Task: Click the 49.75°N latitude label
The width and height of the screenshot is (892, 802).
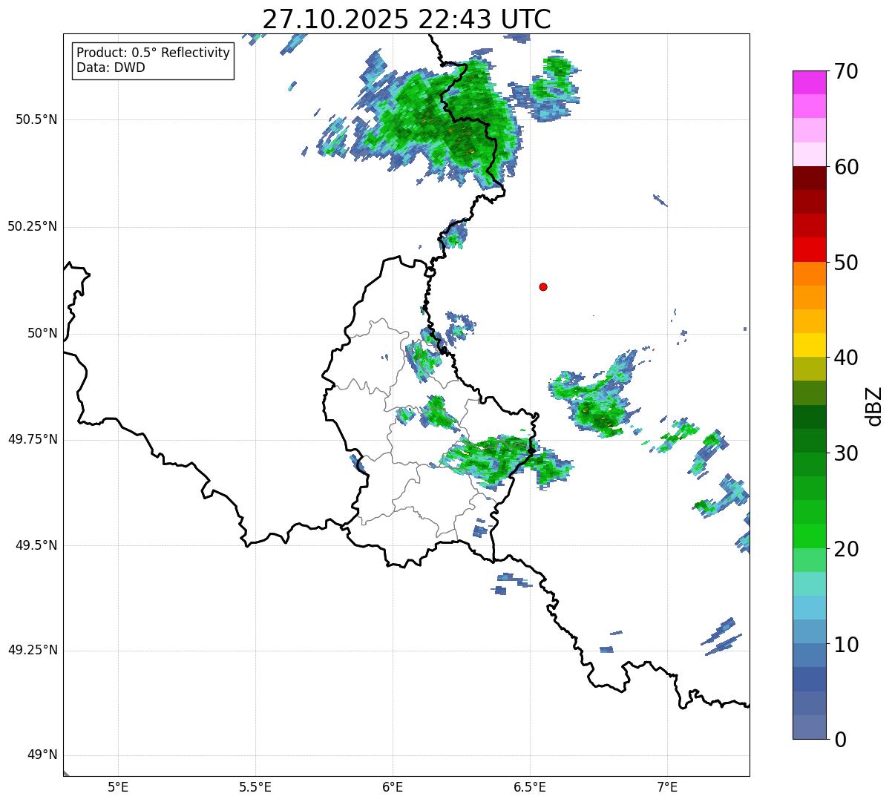Action: (x=32, y=439)
